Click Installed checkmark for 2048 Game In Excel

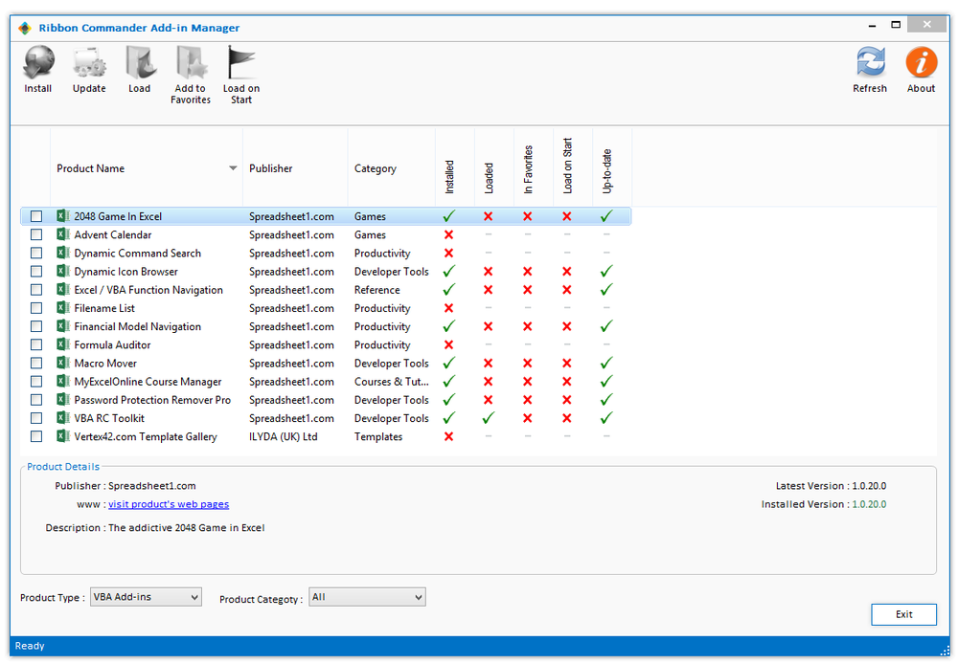point(449,216)
